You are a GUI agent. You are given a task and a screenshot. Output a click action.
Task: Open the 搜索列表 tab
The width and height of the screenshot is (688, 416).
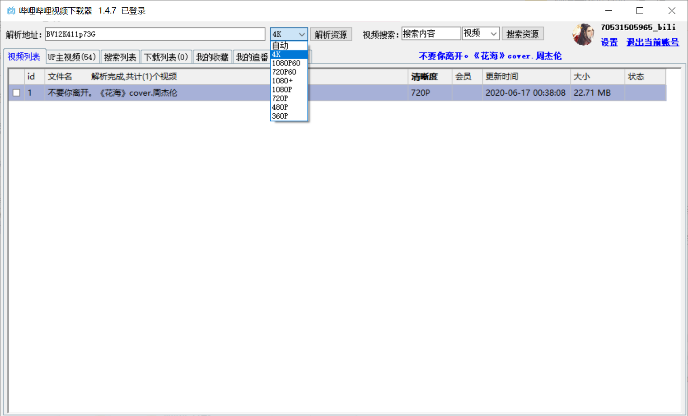click(x=120, y=57)
